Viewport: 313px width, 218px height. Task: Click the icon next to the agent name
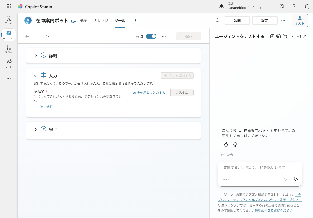tap(74, 21)
